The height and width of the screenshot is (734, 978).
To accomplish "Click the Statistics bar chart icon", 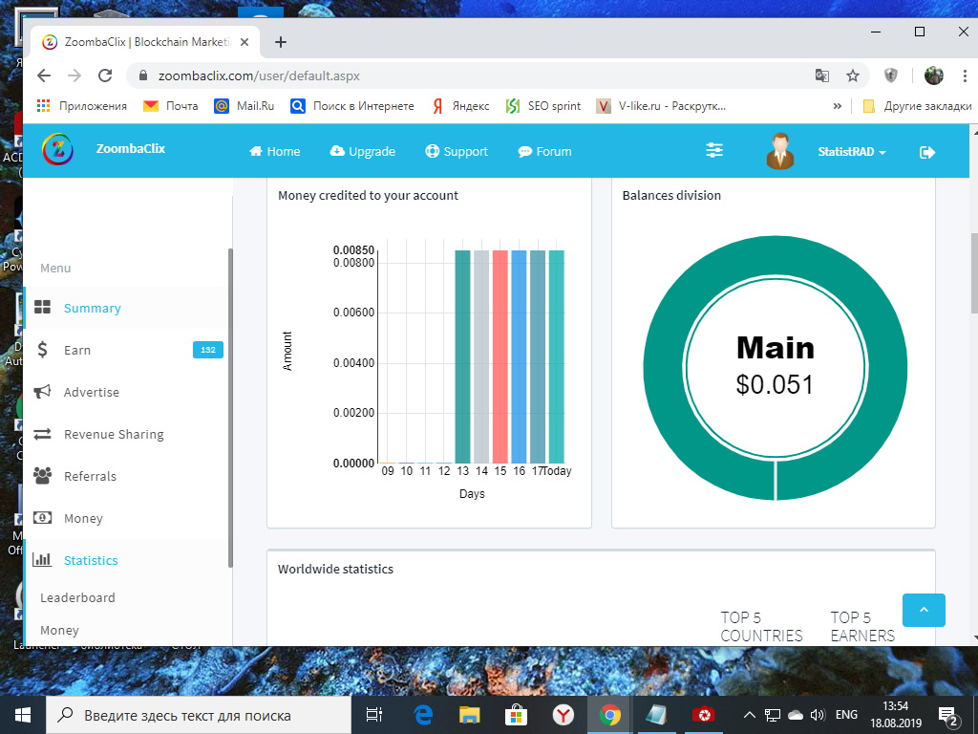I will coord(42,559).
